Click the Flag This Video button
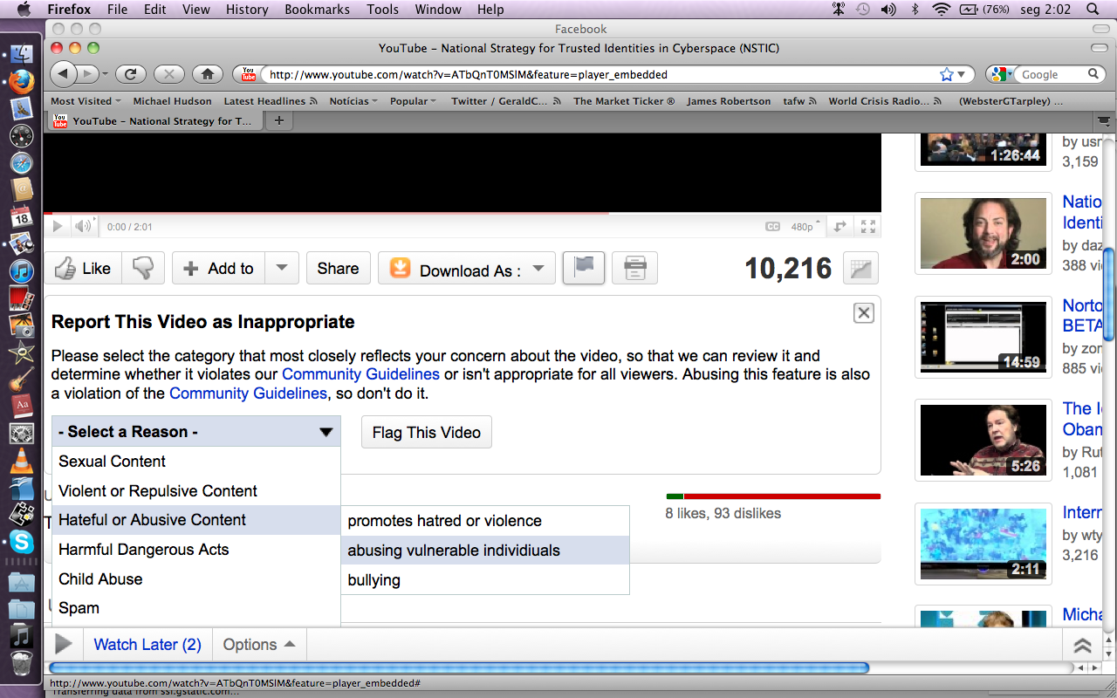 (427, 432)
